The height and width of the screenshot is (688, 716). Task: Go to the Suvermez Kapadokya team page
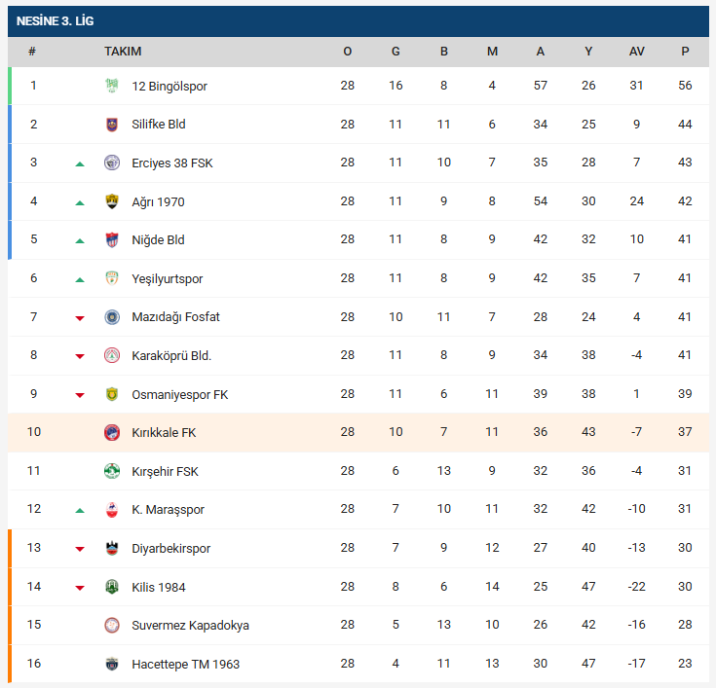(x=190, y=625)
